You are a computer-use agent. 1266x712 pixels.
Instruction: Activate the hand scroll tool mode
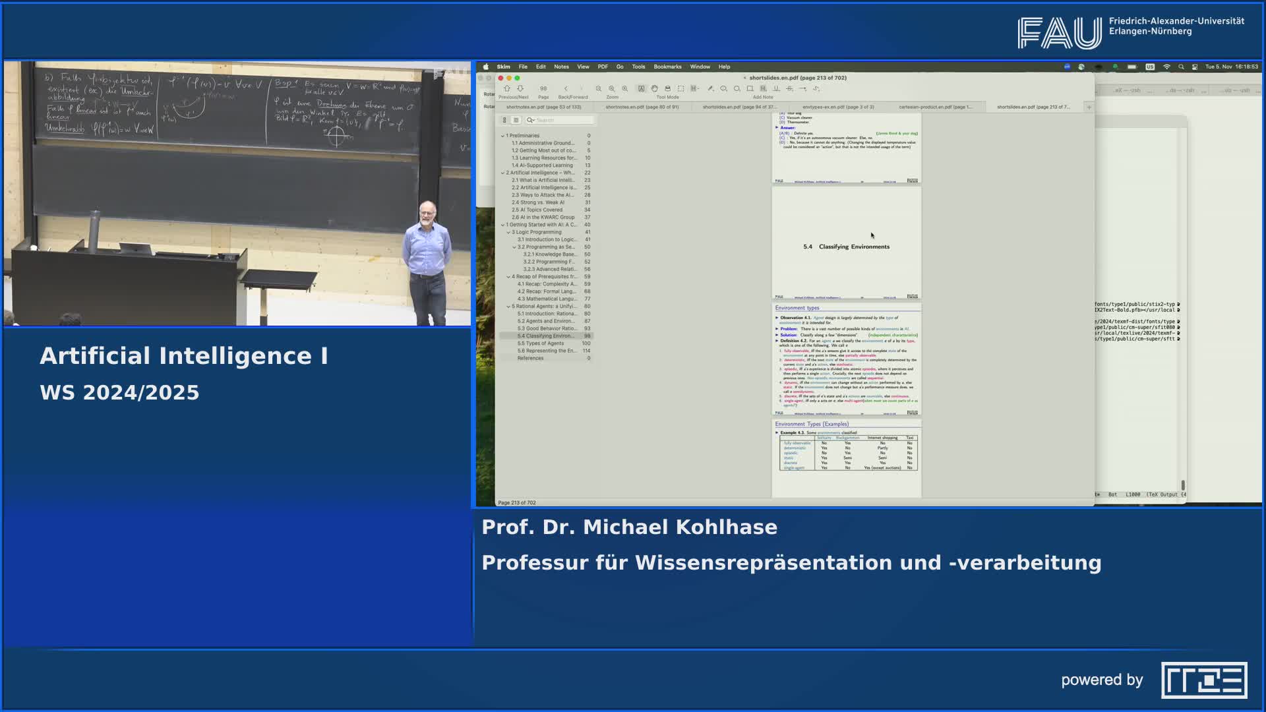[654, 87]
